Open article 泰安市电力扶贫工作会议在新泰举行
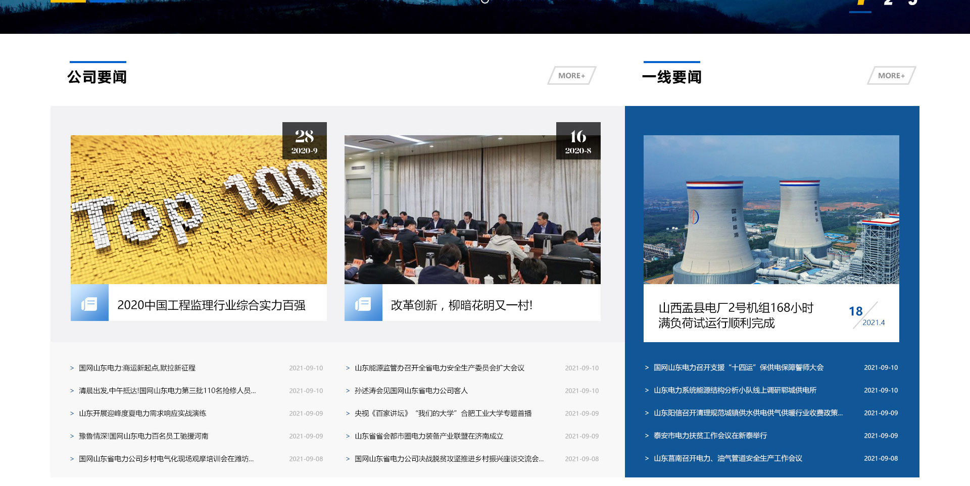 710,436
